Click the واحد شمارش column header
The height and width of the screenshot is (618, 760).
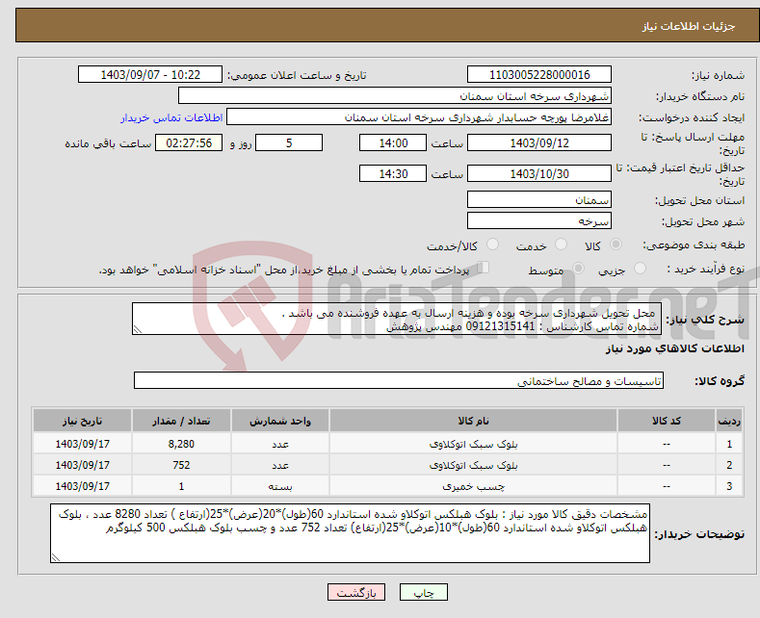(x=280, y=421)
